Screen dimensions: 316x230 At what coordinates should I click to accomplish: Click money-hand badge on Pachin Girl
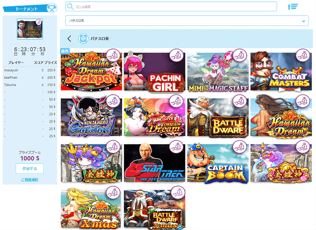177,56
